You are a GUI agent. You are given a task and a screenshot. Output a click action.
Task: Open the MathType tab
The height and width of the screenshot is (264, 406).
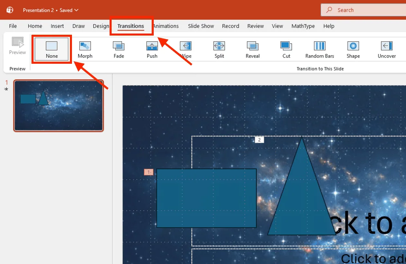(303, 26)
